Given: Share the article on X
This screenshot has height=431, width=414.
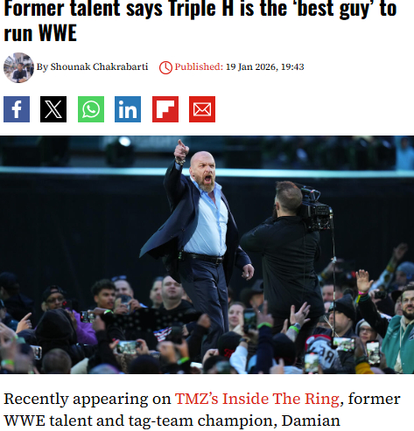Looking at the screenshot, I should pyautogui.click(x=53, y=109).
